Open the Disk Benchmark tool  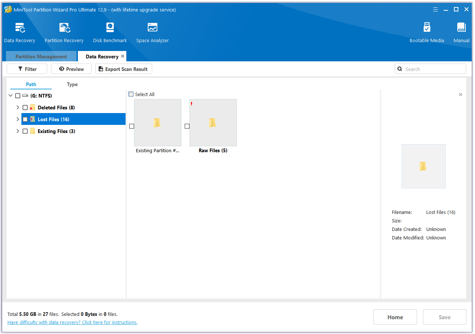click(110, 28)
